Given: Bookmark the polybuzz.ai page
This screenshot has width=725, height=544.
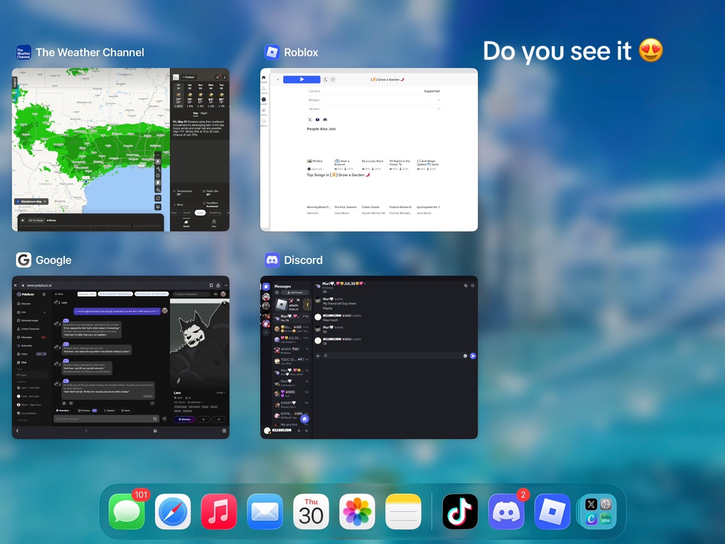Looking at the screenshot, I should pyautogui.click(x=211, y=286).
